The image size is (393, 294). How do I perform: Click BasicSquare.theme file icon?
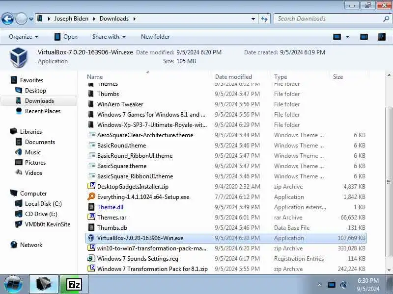pos(91,166)
